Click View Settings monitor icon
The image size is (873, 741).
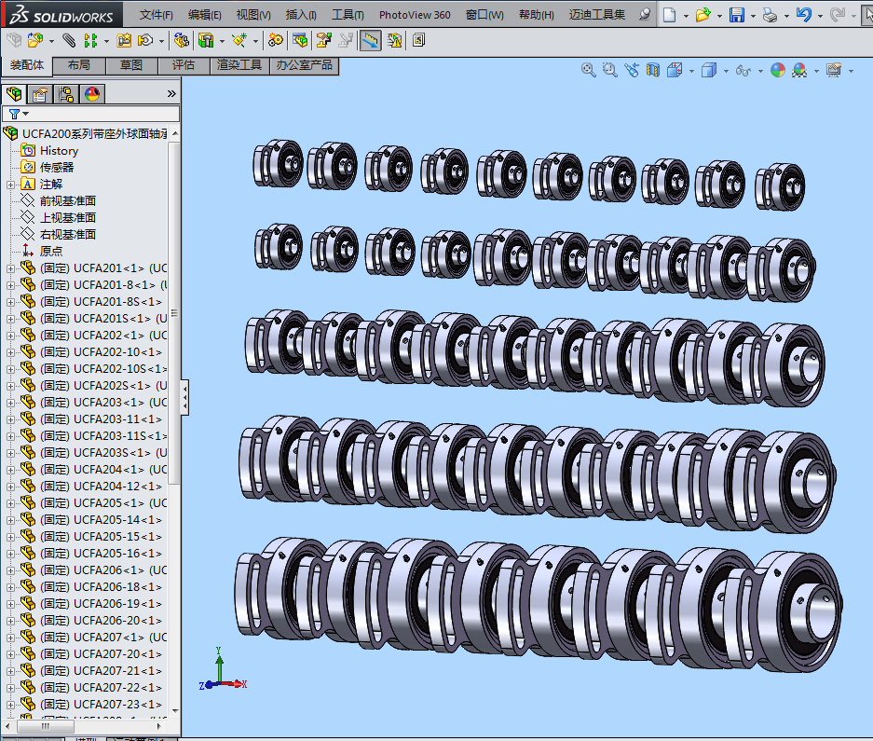coord(834,70)
